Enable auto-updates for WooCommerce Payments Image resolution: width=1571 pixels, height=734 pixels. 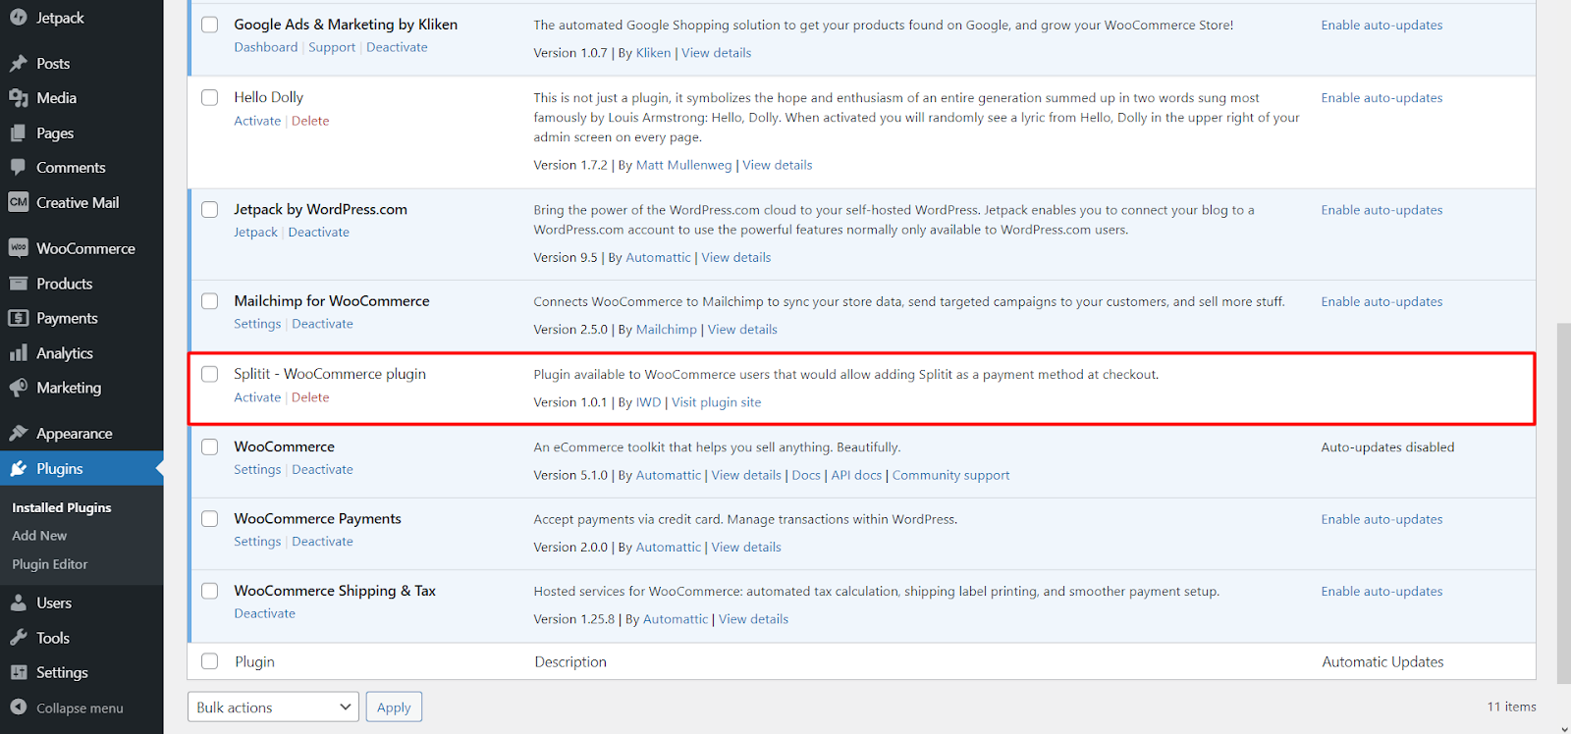coord(1381,519)
